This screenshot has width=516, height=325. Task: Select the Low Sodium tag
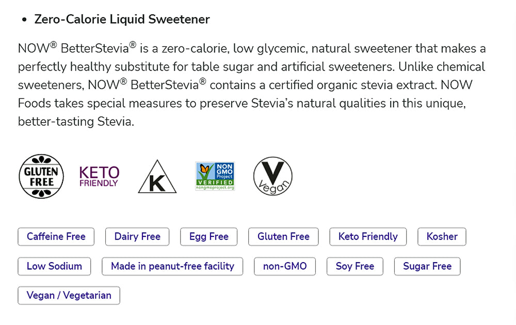pyautogui.click(x=54, y=266)
